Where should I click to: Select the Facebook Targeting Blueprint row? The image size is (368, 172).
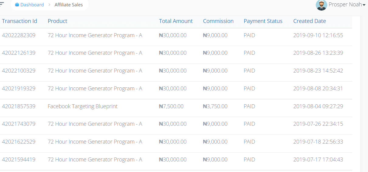coord(176,106)
